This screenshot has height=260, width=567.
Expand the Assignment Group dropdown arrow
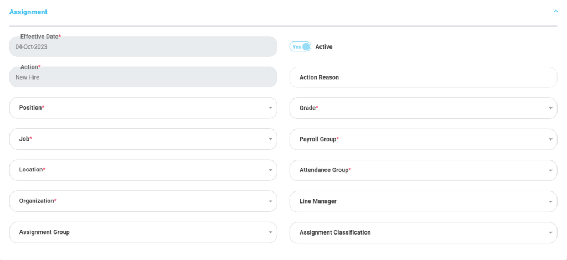(x=270, y=232)
